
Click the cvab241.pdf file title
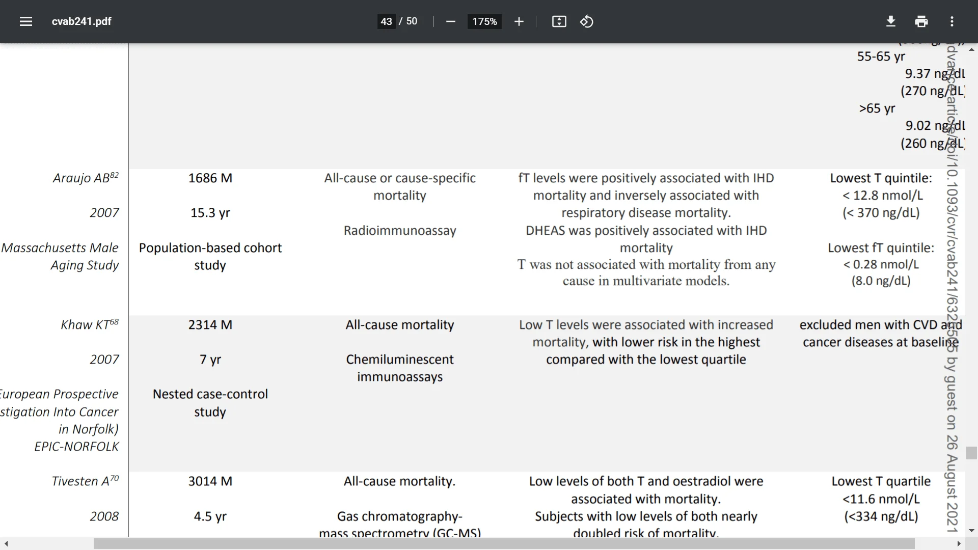(81, 21)
